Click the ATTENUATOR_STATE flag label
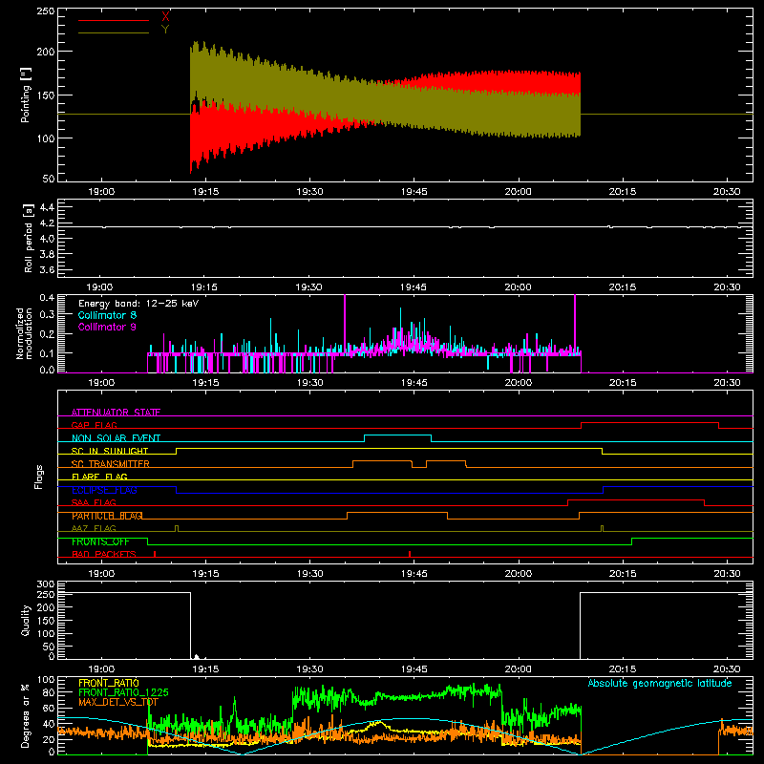Image resolution: width=764 pixels, height=764 pixels. 116,413
